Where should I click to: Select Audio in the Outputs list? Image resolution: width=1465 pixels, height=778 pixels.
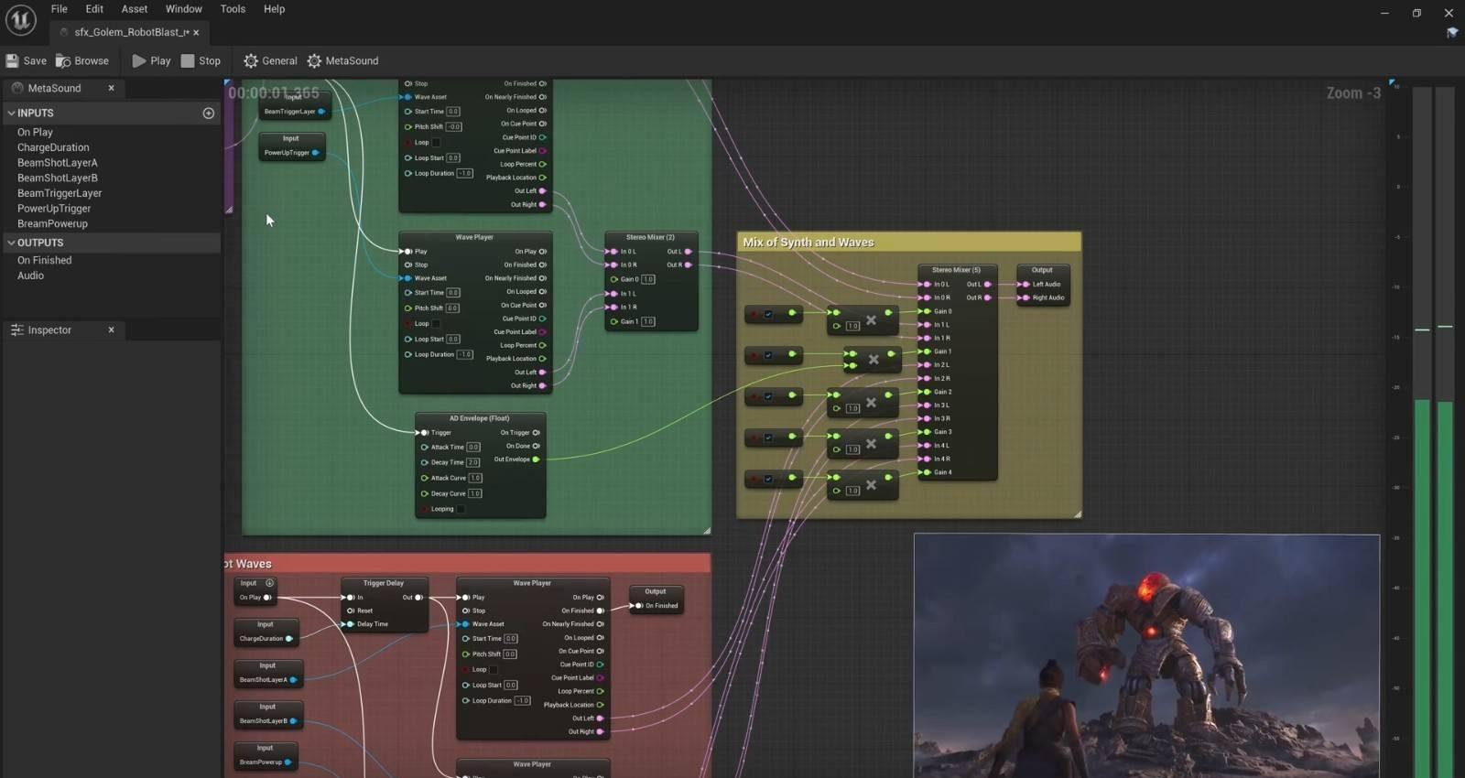click(x=30, y=276)
